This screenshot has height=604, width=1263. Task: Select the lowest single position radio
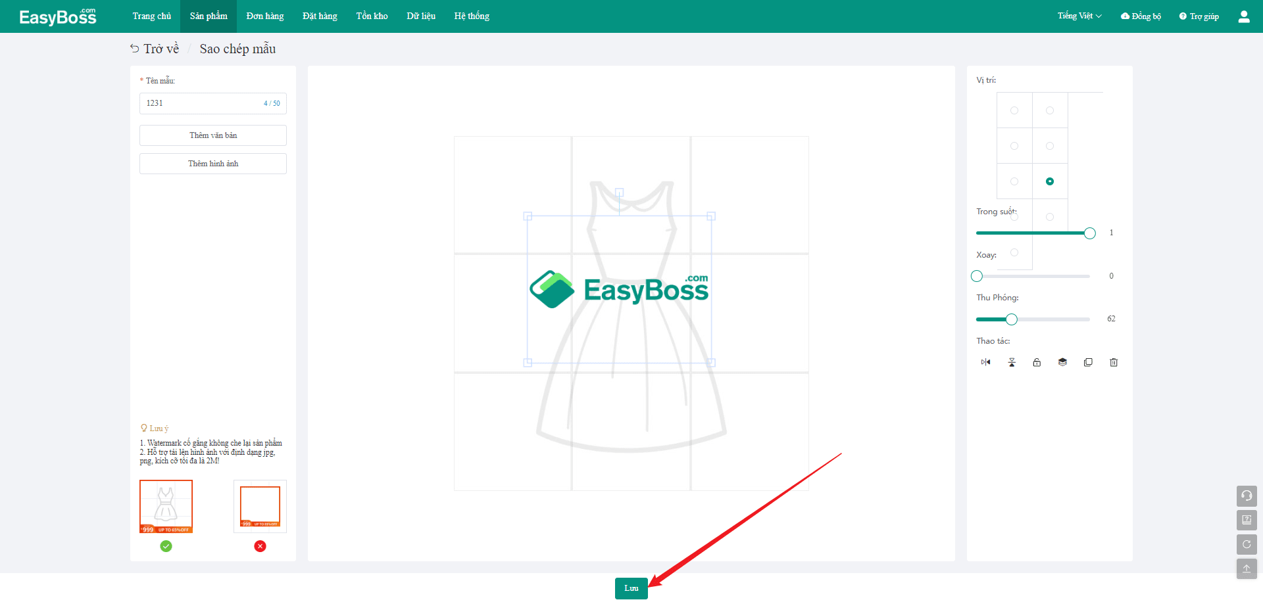1014,252
